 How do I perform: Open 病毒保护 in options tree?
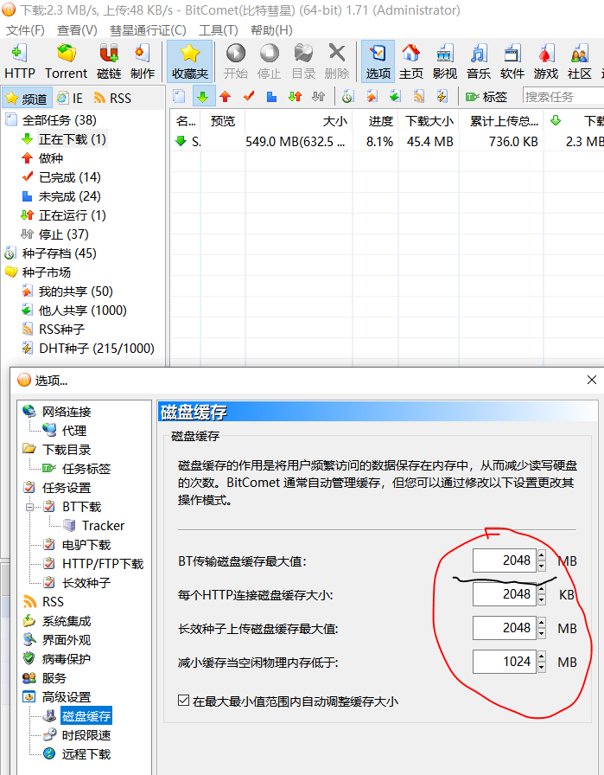[x=67, y=659]
